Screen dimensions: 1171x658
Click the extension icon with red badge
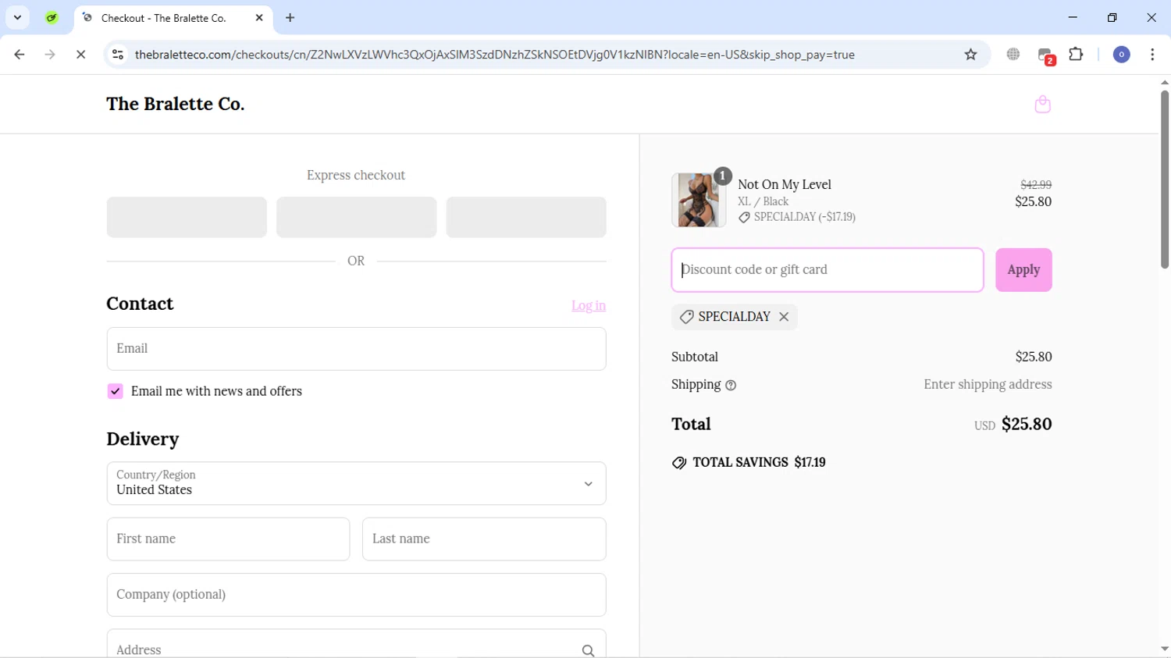(x=1045, y=55)
